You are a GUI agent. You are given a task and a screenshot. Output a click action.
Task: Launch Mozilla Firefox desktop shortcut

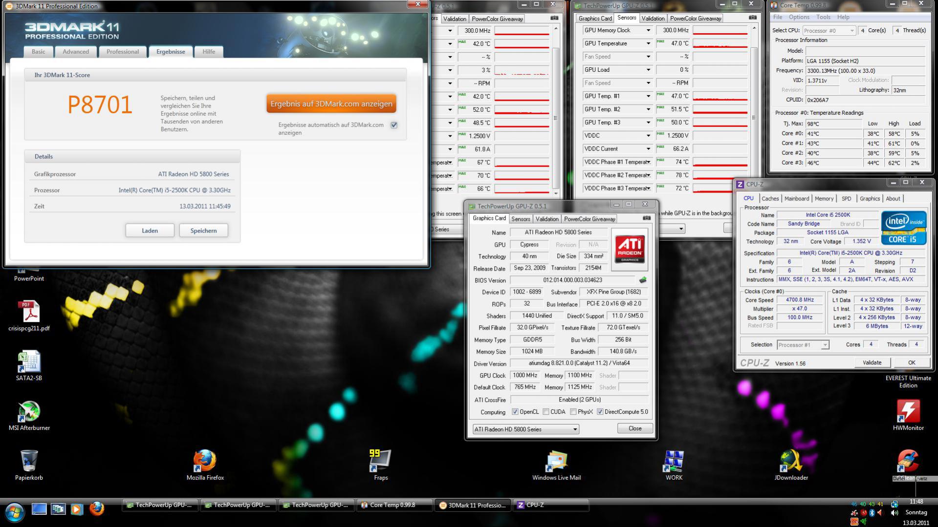205,465
